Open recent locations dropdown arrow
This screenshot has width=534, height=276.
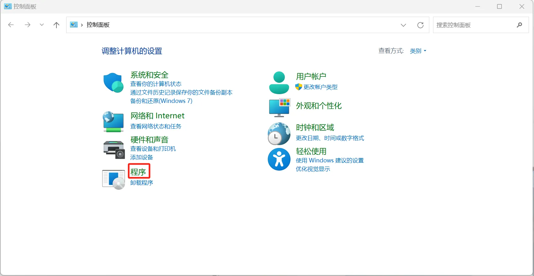coord(42,25)
